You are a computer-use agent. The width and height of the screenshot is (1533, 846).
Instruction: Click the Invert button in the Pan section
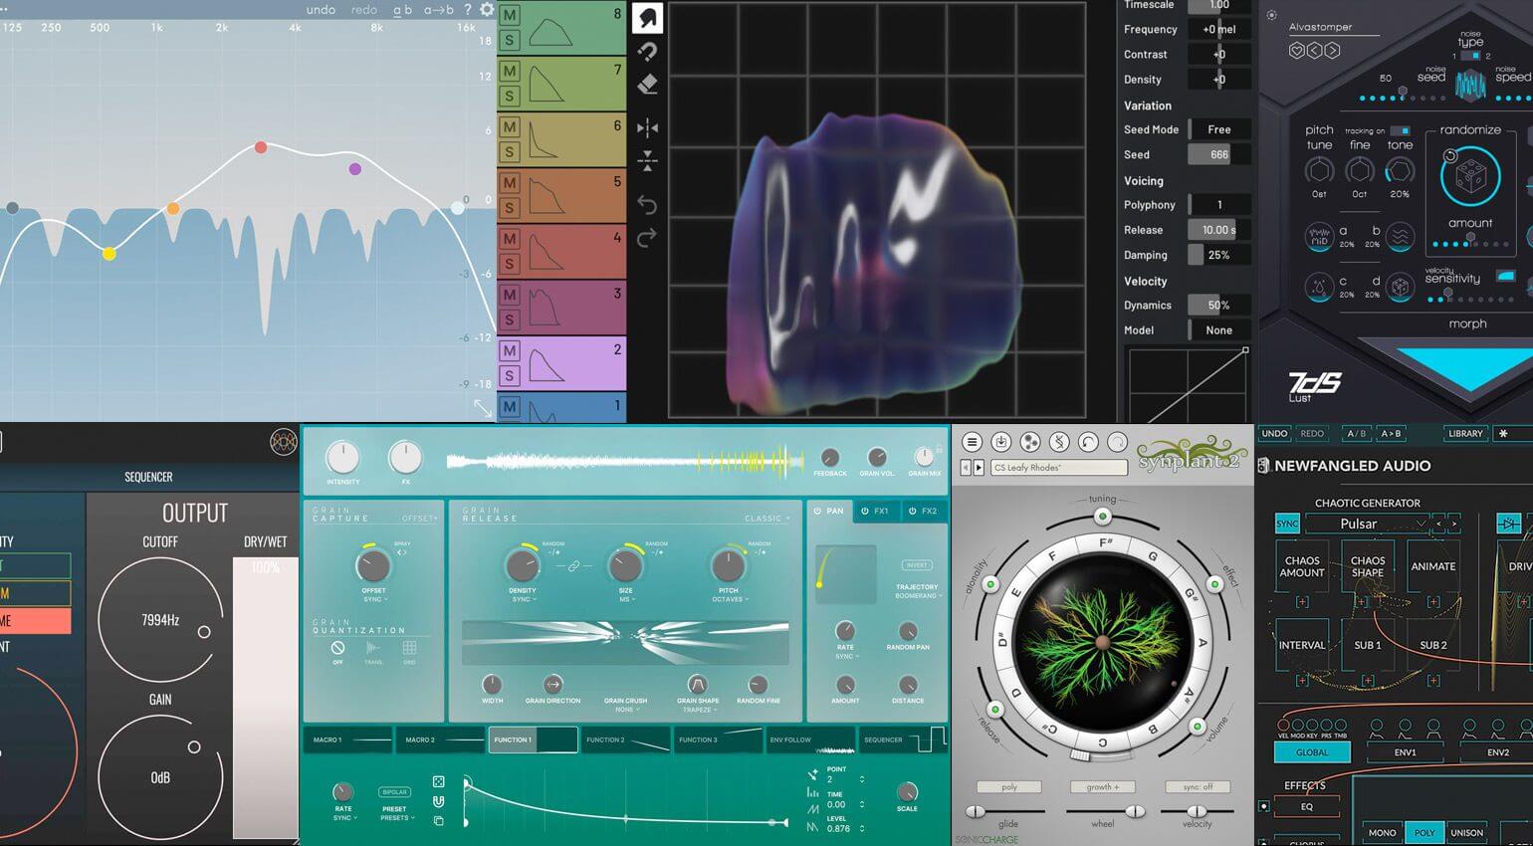tap(916, 565)
